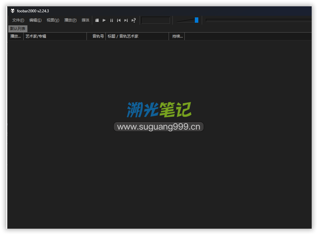318x235 pixels.
Task: Click the seek bar track
Action: [259, 20]
